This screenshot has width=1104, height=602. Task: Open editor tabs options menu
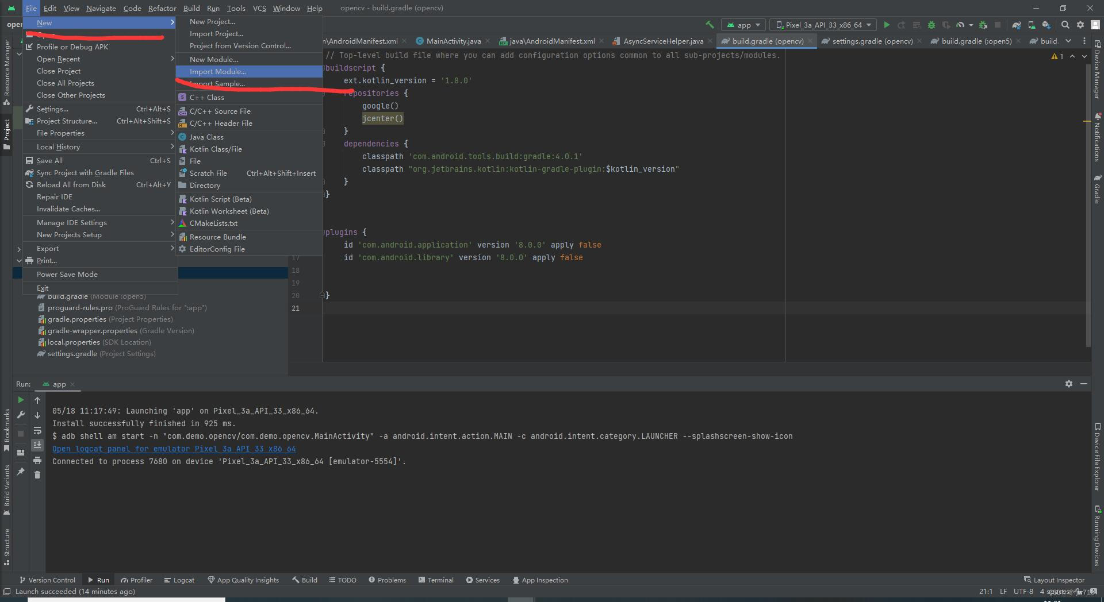[x=1084, y=41]
